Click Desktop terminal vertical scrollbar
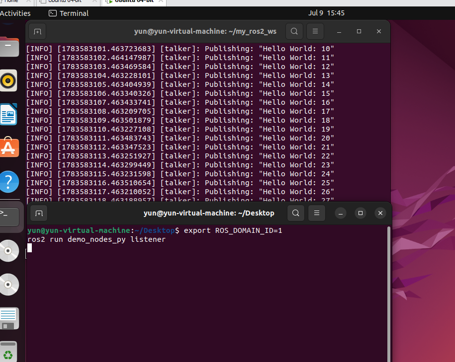The height and width of the screenshot is (362, 455). pyautogui.click(x=388, y=294)
